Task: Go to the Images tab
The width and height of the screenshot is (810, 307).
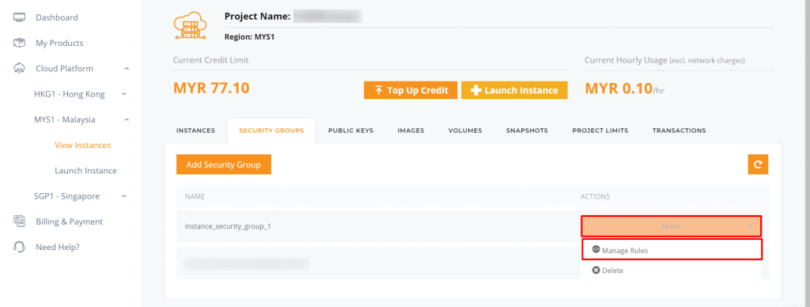Action: pyautogui.click(x=411, y=131)
